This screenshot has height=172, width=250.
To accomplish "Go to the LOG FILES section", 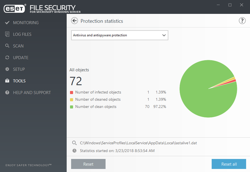I will pos(22,34).
